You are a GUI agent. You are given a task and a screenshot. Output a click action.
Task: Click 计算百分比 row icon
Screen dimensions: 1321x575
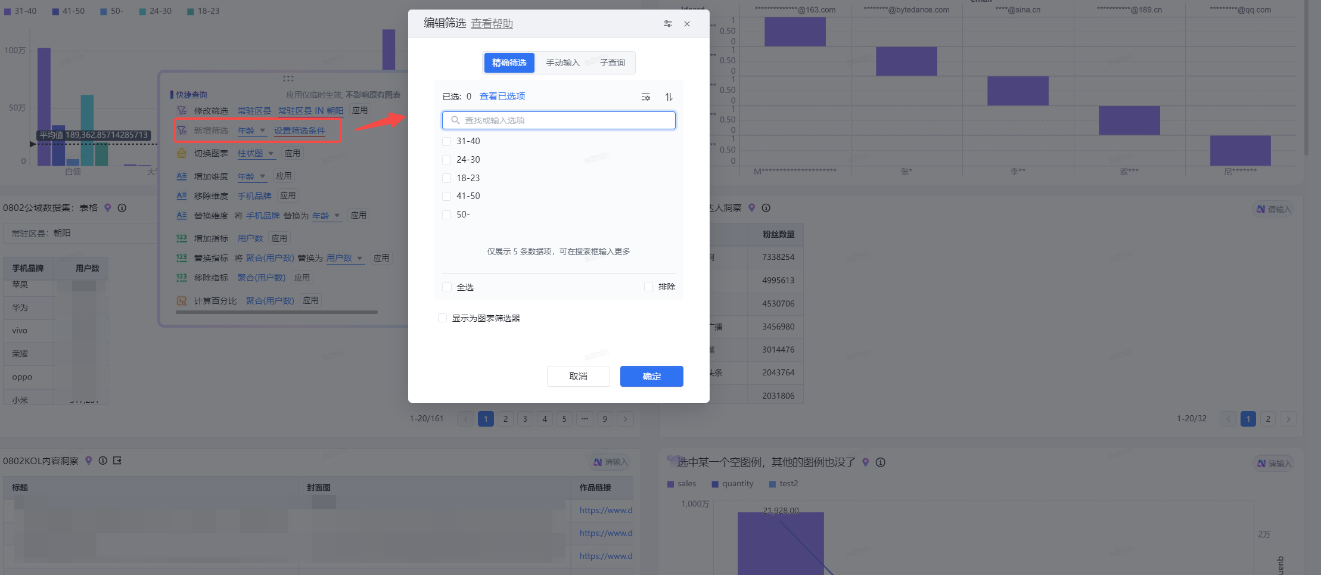coord(182,301)
